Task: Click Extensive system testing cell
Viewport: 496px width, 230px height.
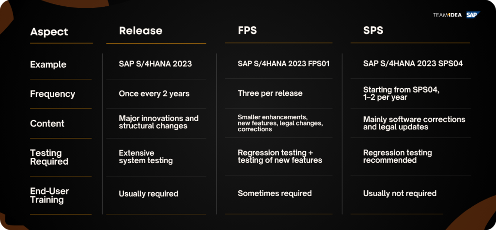Action: coord(146,157)
